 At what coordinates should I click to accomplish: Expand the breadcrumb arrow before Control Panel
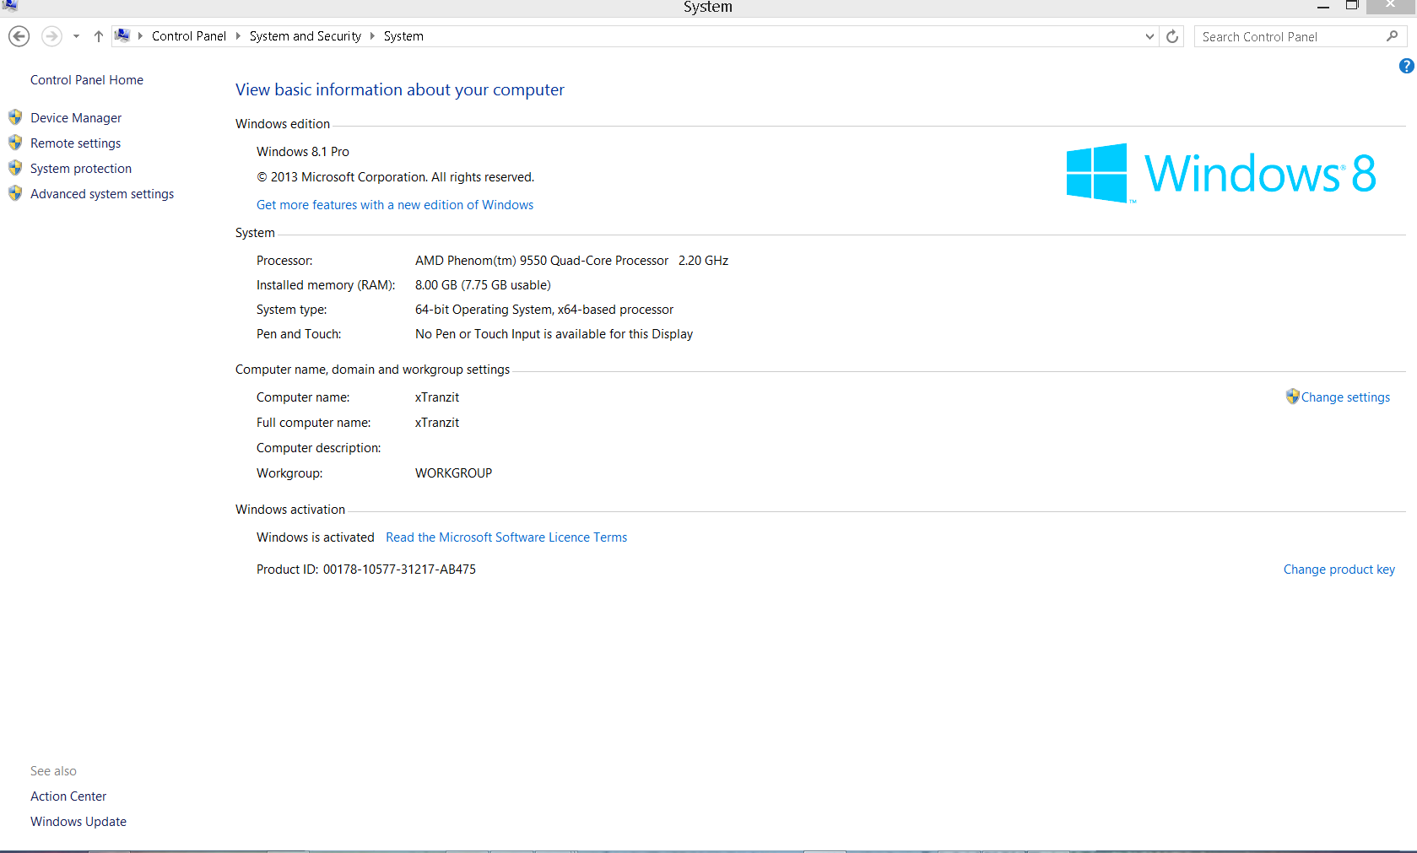coord(140,36)
